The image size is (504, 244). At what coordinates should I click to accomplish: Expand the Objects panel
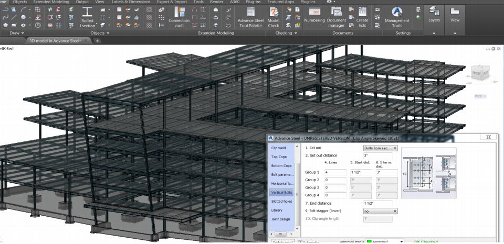(100, 33)
